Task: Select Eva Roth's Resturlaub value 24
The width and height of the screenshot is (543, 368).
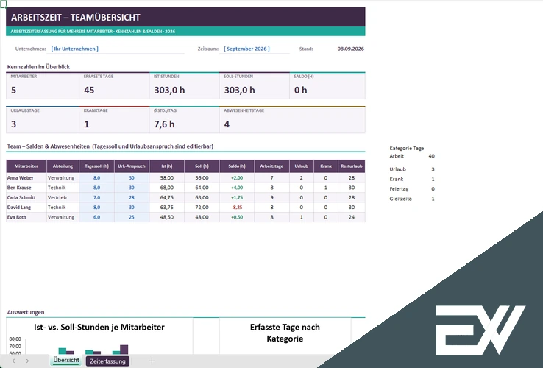Action: [352, 217]
